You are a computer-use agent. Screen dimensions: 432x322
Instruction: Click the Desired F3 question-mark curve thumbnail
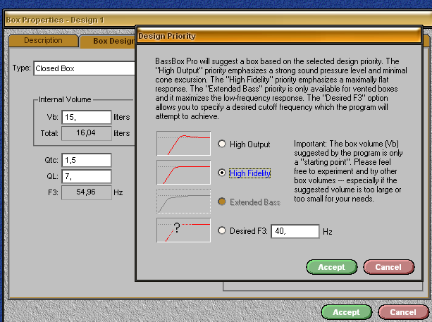(183, 230)
